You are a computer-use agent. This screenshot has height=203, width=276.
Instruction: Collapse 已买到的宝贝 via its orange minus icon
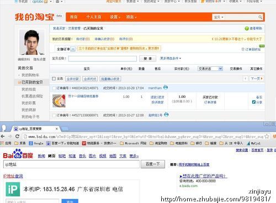pos(19,82)
